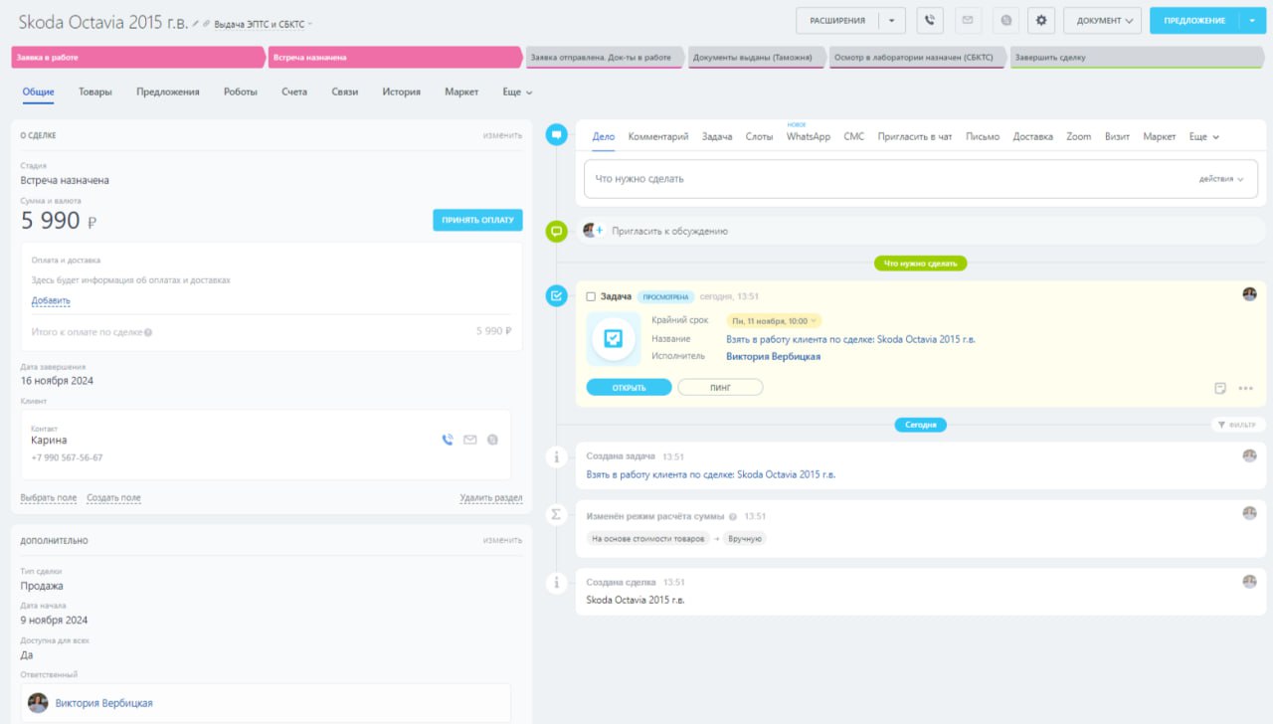Open the Виктория Вербицкая executor link
The width and height of the screenshot is (1273, 724).
773,356
